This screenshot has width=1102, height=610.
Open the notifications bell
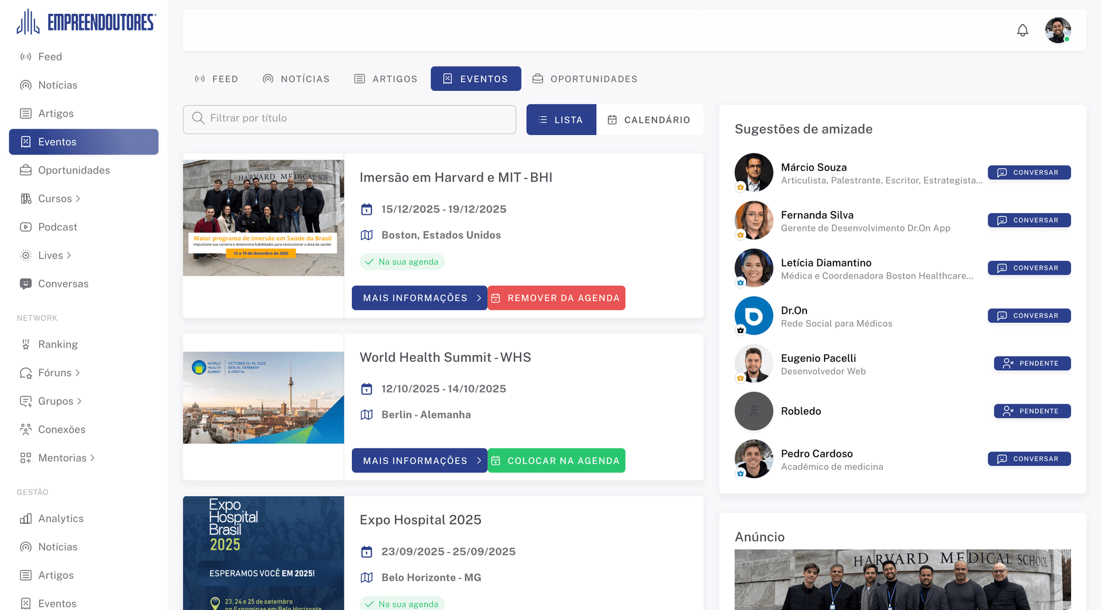tap(1022, 30)
